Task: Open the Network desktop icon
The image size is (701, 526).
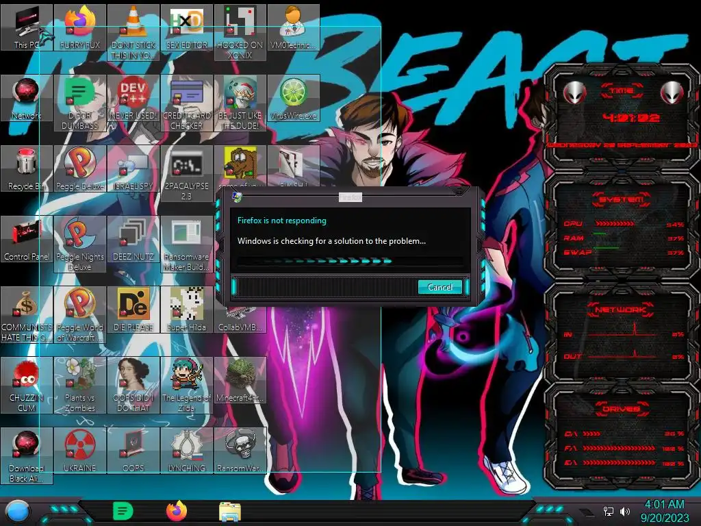Action: 27,98
